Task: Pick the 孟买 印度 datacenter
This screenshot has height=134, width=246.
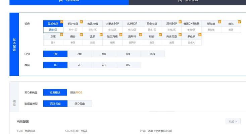Action: tap(93, 39)
